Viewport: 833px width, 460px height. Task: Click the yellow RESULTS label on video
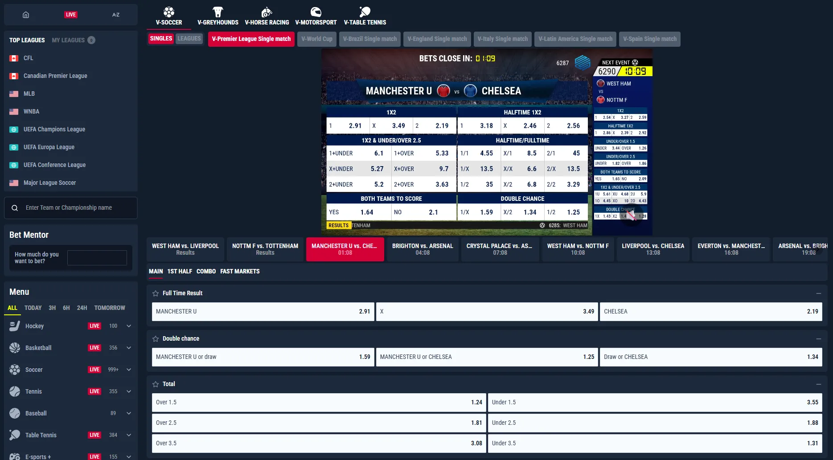[x=339, y=225]
